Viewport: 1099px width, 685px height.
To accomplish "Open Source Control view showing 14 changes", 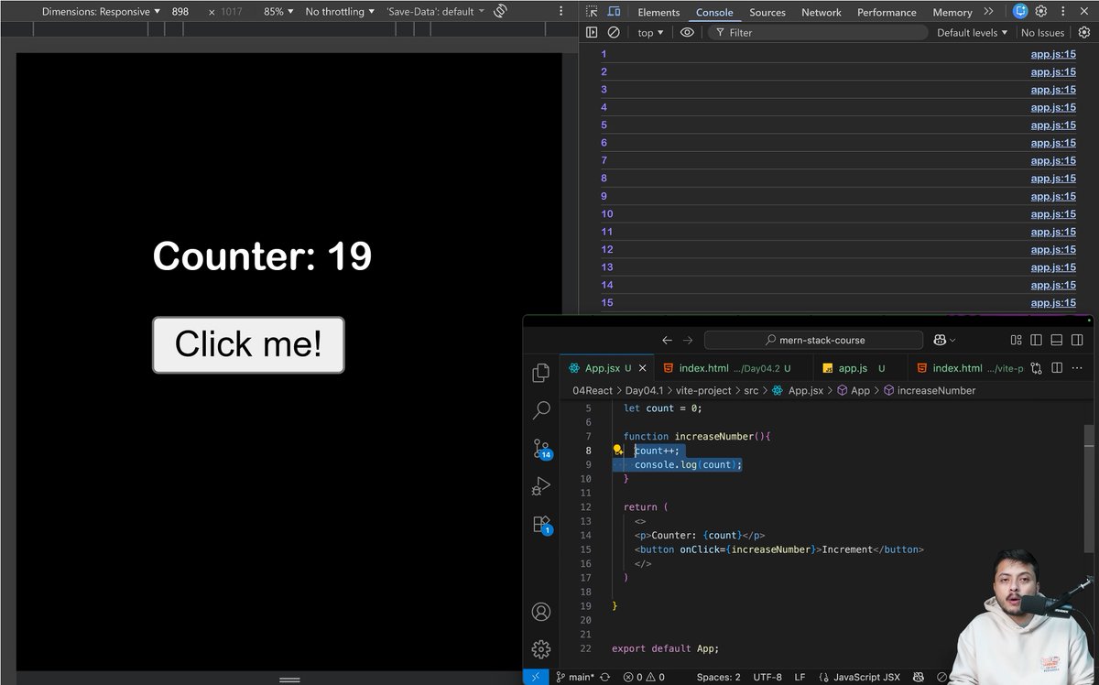I will tap(540, 450).
